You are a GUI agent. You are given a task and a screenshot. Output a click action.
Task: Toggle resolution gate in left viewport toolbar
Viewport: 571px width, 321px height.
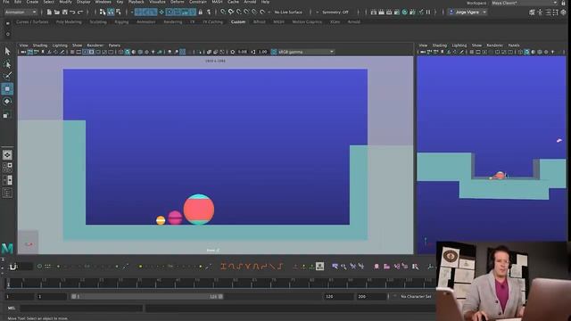(x=85, y=52)
